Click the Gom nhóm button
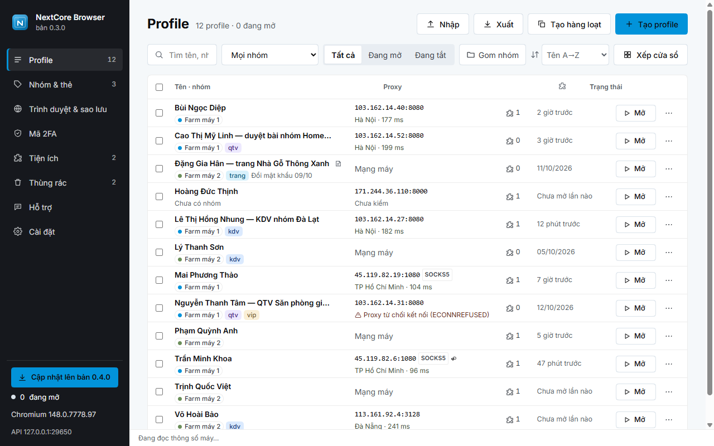The width and height of the screenshot is (714, 446). 493,55
